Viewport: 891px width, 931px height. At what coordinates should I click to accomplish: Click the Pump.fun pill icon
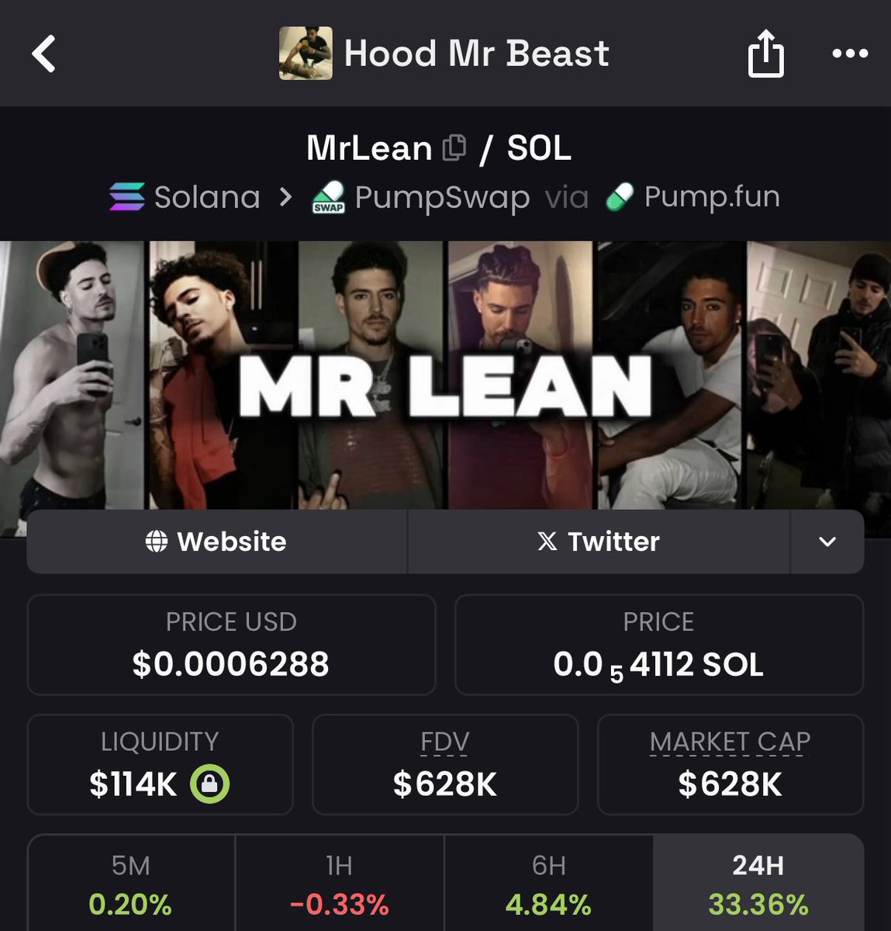[620, 197]
